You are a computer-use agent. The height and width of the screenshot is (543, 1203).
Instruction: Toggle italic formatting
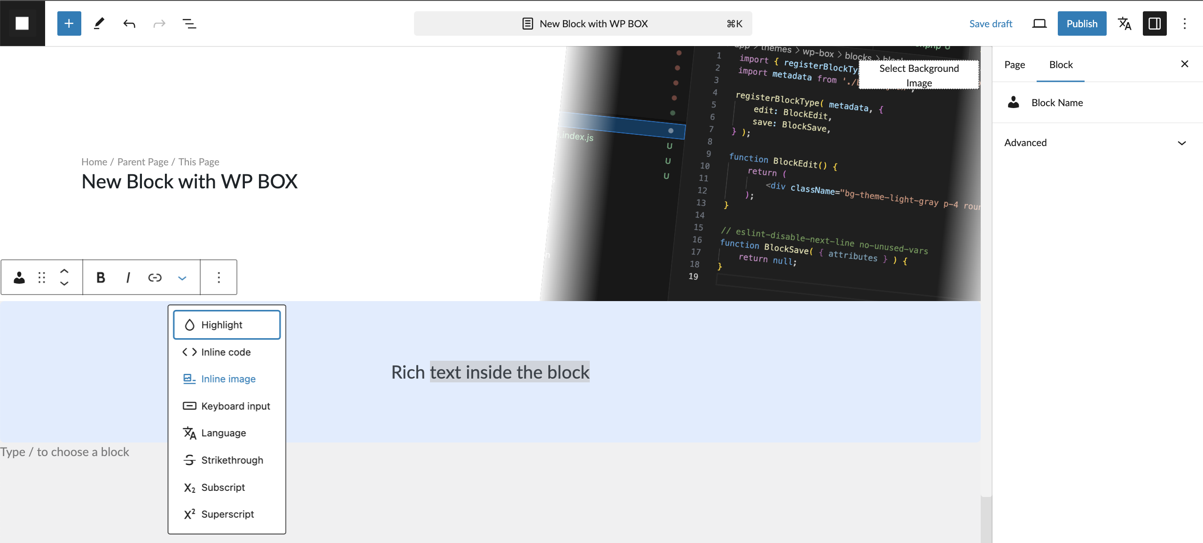point(128,278)
